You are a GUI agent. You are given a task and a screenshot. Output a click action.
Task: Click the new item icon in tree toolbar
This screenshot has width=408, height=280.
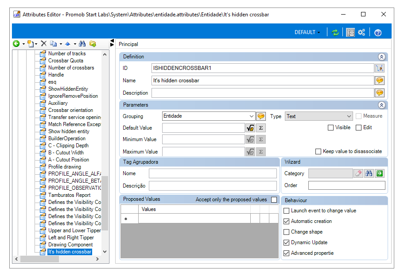[31, 44]
